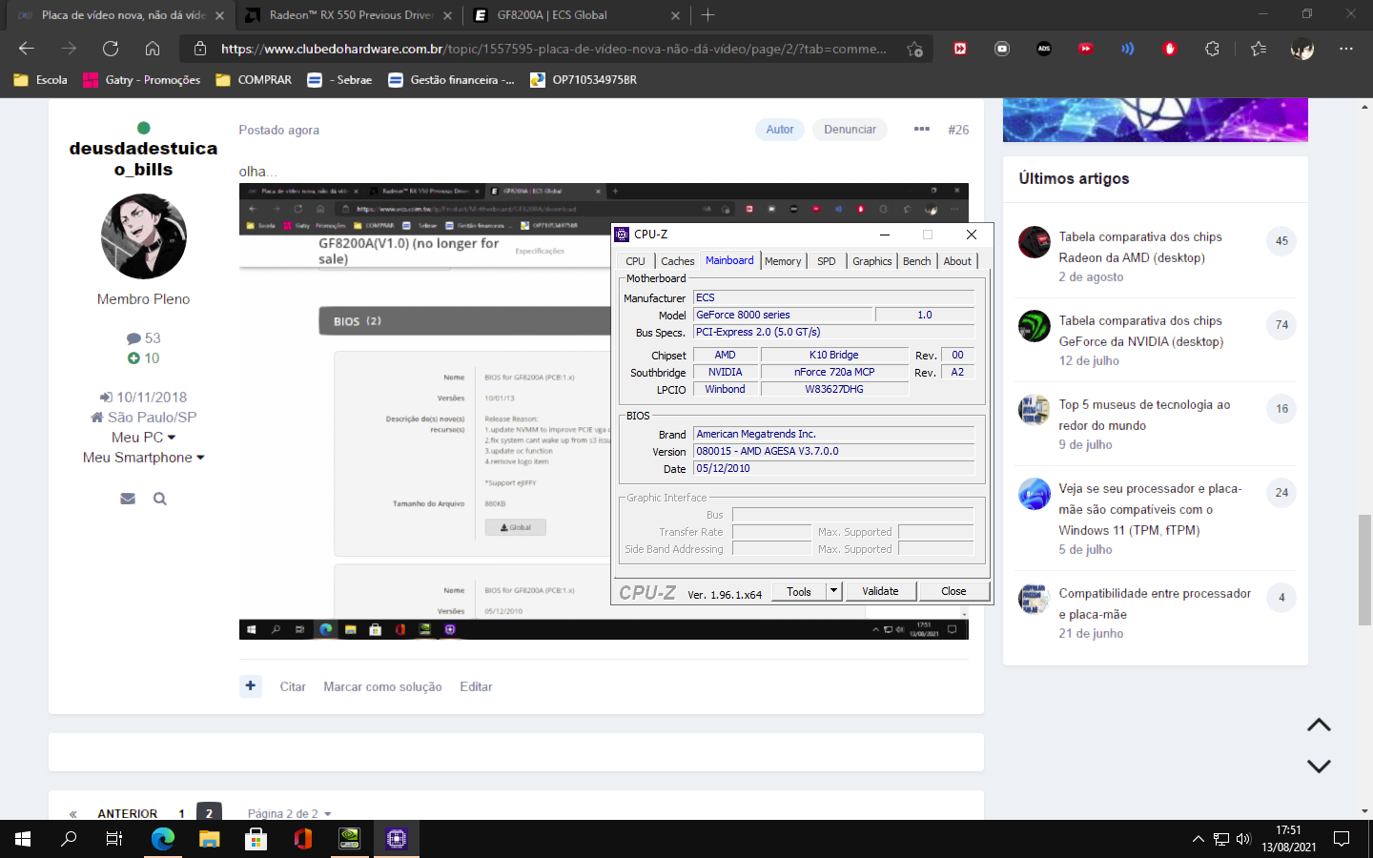Open browser extensions puzzle icon
The image size is (1373, 858).
click(x=1212, y=49)
